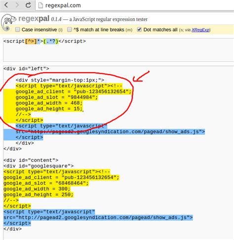The height and width of the screenshot is (240, 234).
Task: Click the google_ad_slot = "9844984" line
Action: 57,97
